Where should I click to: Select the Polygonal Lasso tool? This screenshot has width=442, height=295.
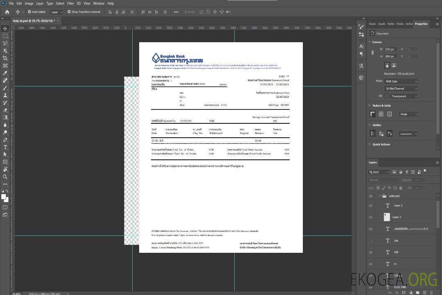(x=5, y=43)
